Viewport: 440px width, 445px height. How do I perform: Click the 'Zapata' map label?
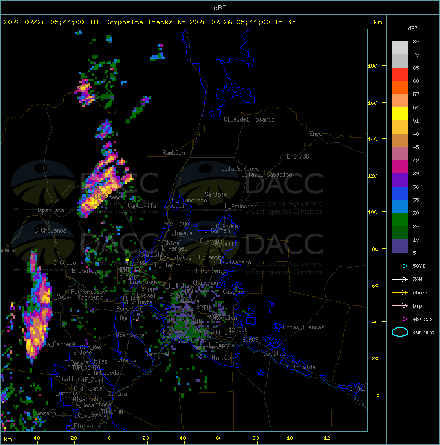[117, 394]
